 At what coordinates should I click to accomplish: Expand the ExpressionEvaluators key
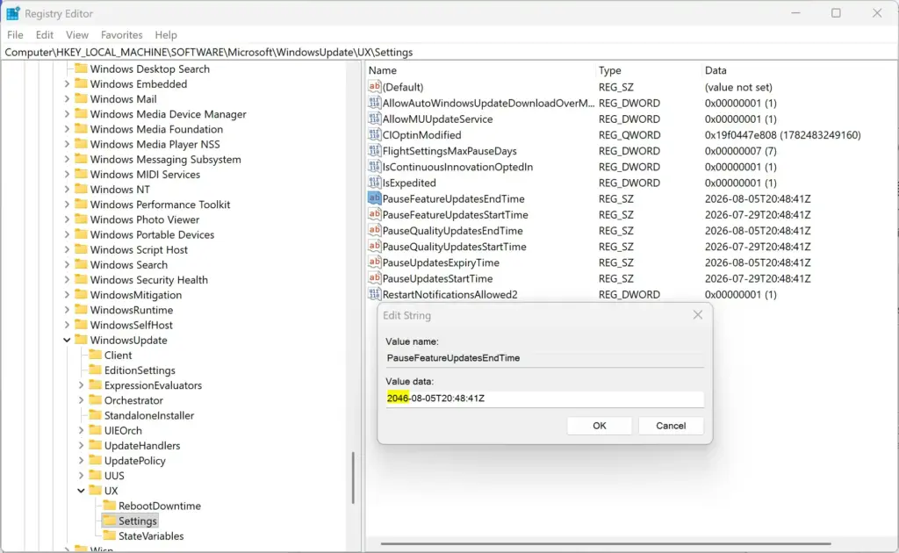click(x=81, y=385)
